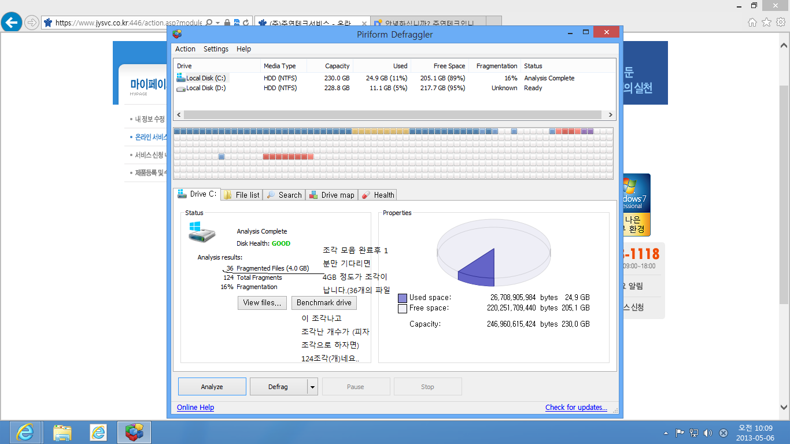Sort by the Free Space column header
Screen dimensions: 790x444
click(440, 66)
